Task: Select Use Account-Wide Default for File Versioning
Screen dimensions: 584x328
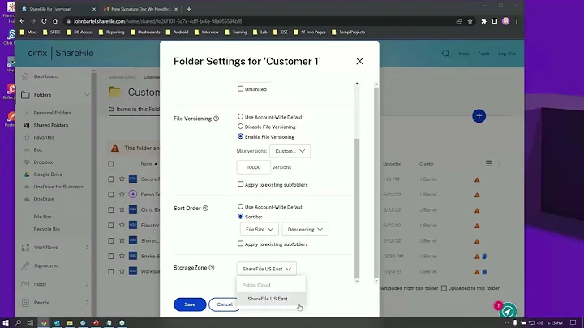Action: coord(240,117)
